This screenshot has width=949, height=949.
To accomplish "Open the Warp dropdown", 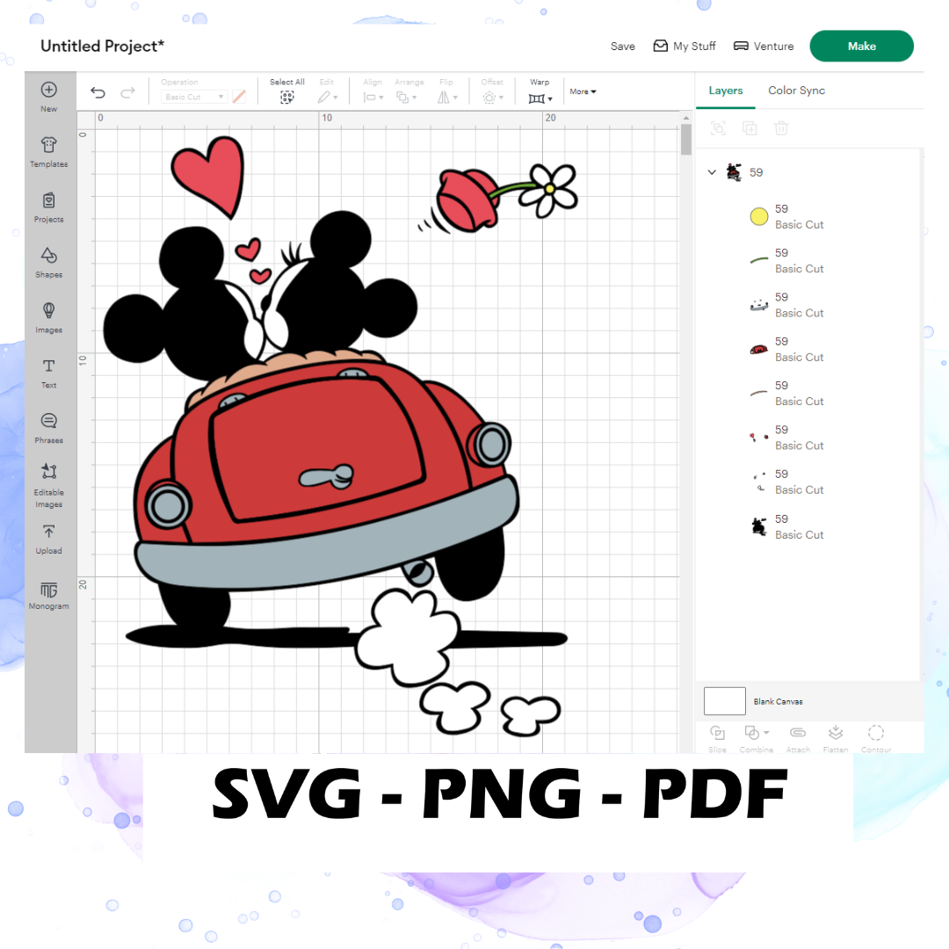I will point(540,98).
